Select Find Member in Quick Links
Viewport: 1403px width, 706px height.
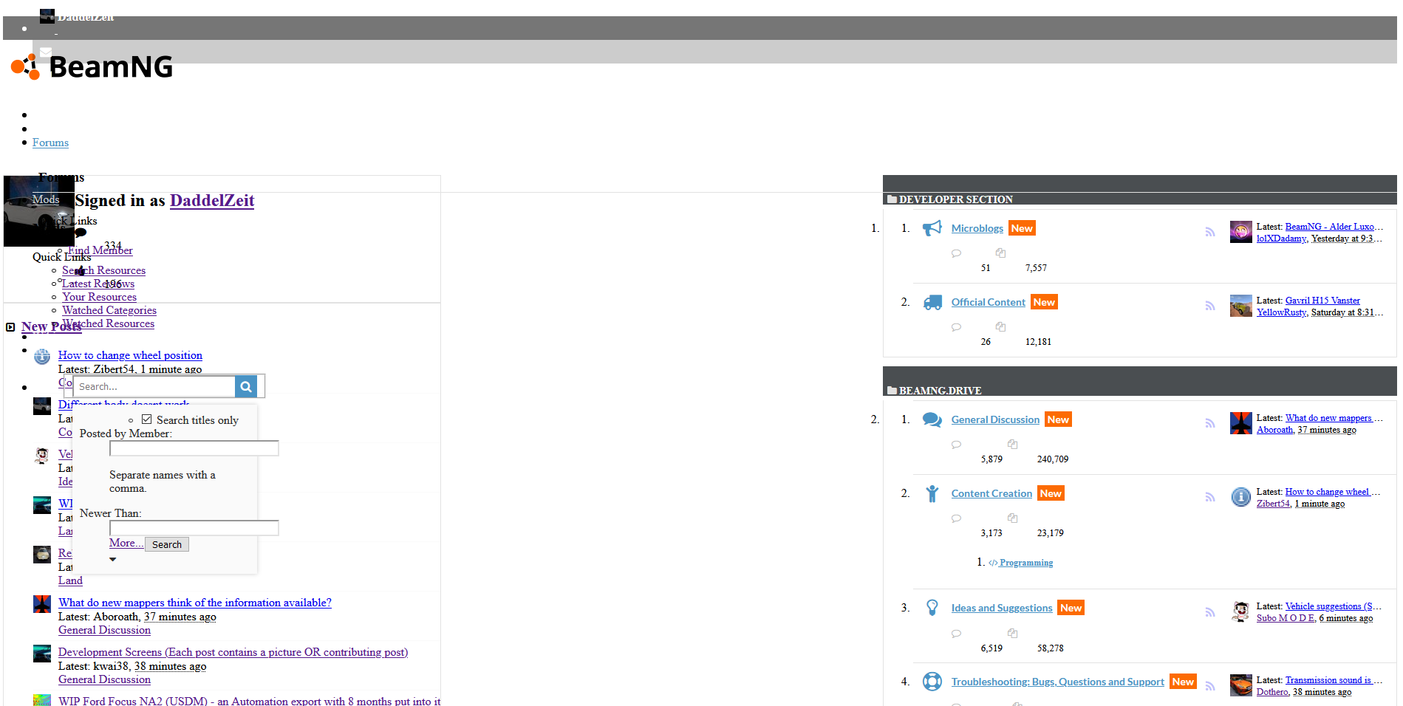click(100, 250)
